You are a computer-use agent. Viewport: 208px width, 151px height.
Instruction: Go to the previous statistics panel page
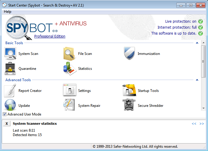pos(194,124)
